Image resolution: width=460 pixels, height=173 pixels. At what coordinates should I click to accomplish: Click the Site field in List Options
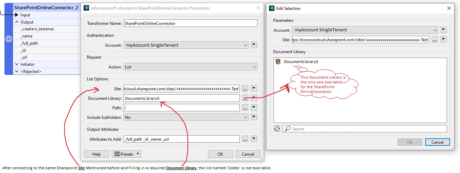tap(182, 89)
